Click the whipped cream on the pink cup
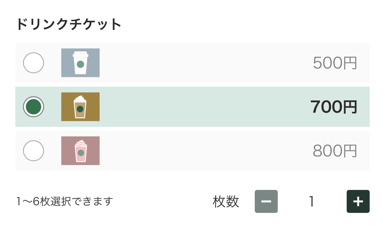Image resolution: width=385 pixels, height=232 pixels. click(81, 142)
